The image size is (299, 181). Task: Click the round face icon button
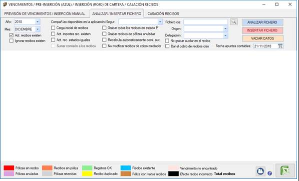[260, 171]
